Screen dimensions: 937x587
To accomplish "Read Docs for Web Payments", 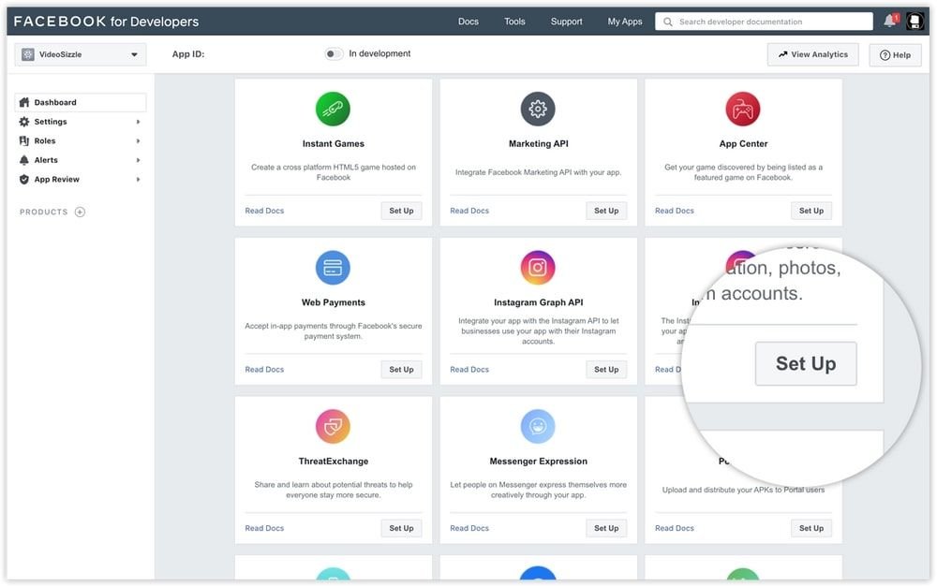I will pyautogui.click(x=264, y=370).
